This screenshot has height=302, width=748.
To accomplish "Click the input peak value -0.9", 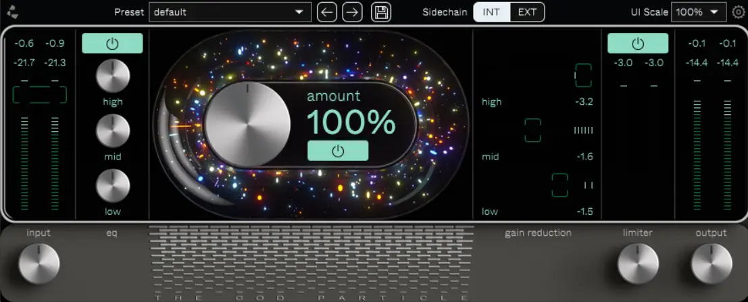I will 55,43.
